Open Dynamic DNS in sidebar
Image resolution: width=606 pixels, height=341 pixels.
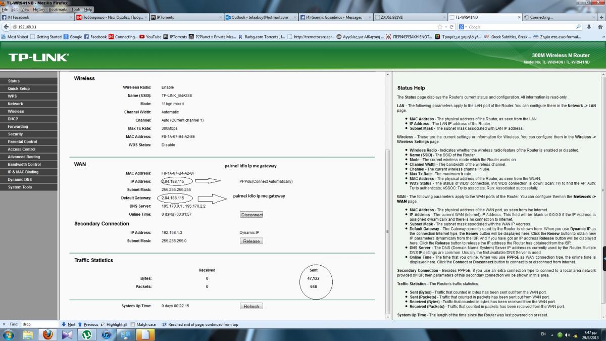[29, 179]
